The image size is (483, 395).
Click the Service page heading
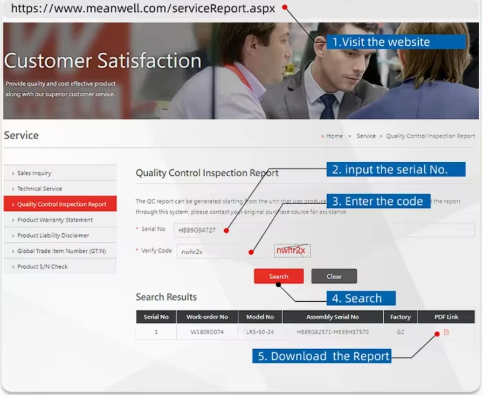tap(21, 135)
